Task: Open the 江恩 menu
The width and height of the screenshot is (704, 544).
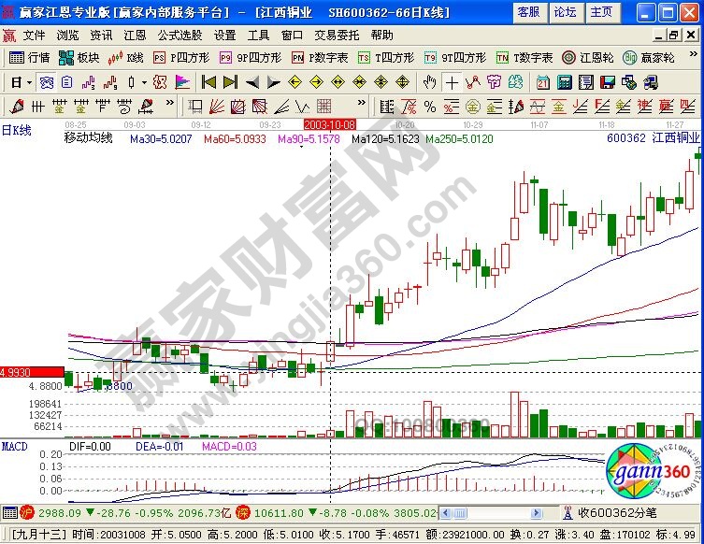Action: [x=135, y=35]
